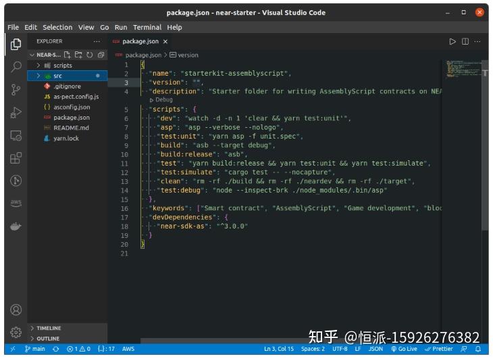
Task: Expand the OUTLINE section
Action: [68, 339]
